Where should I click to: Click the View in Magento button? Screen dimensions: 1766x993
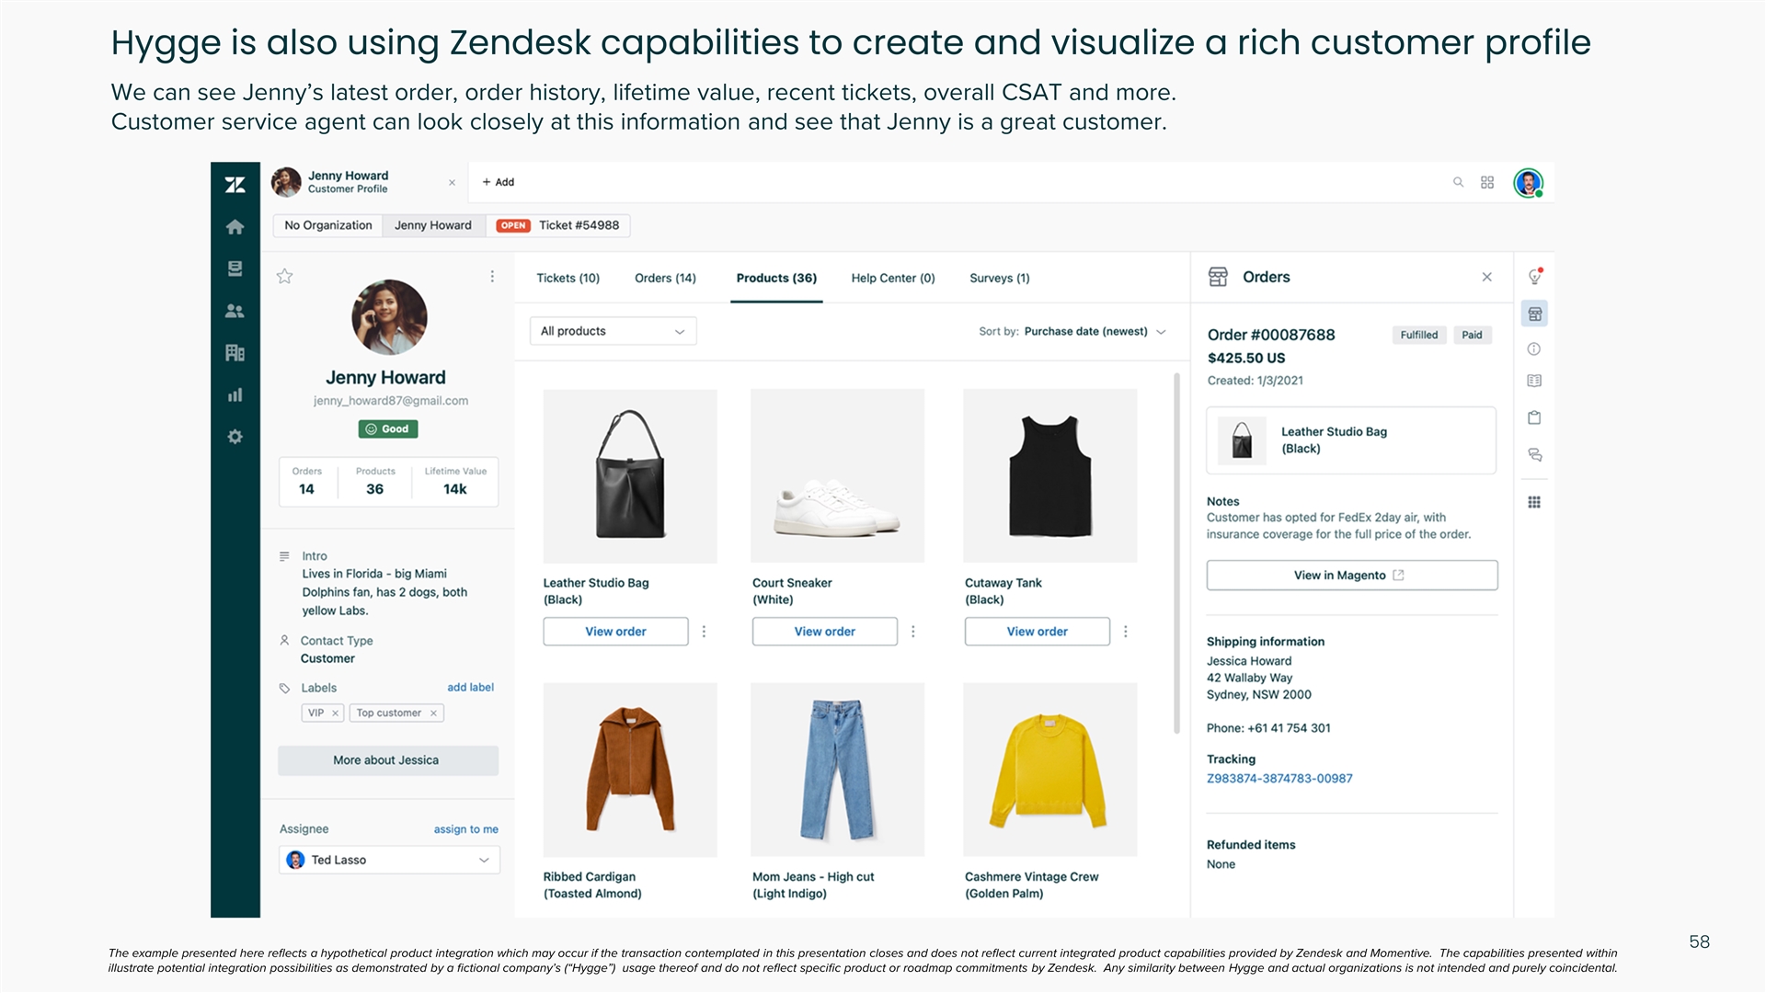(x=1351, y=576)
